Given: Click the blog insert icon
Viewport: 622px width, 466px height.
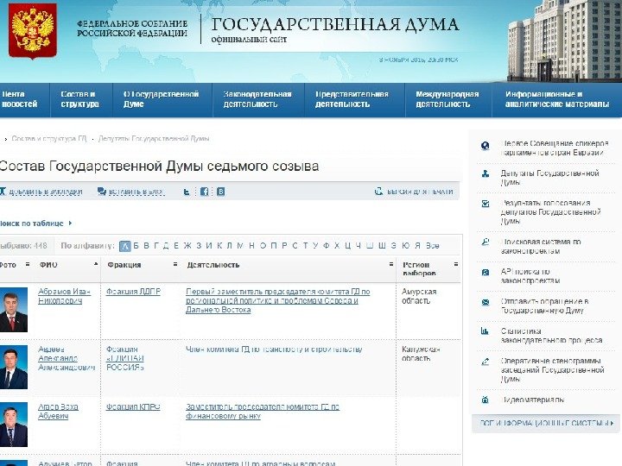Looking at the screenshot, I should click(102, 192).
